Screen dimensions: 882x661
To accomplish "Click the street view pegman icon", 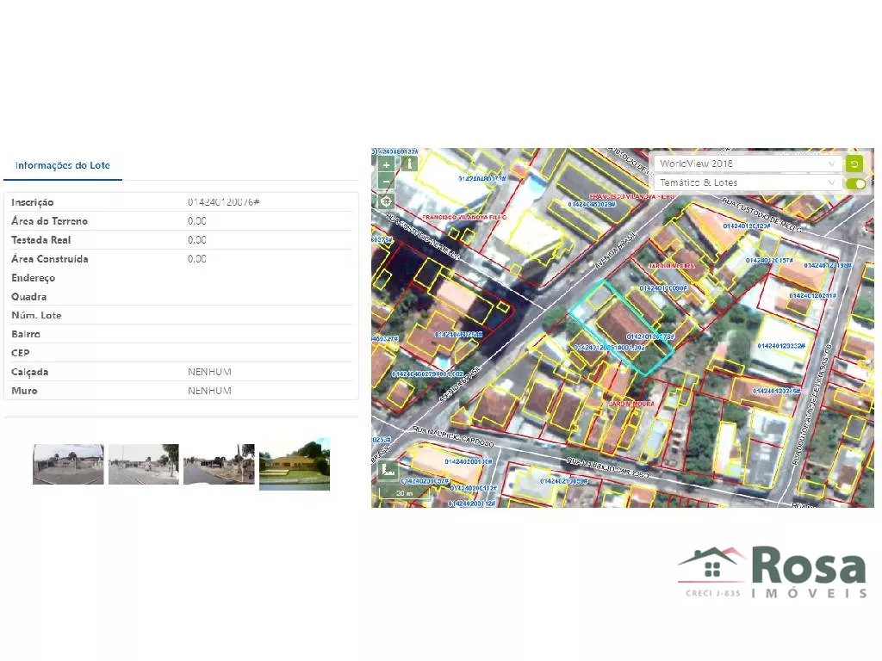I will (x=409, y=162).
